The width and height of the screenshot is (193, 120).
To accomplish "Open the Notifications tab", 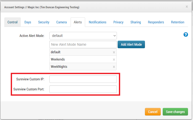I will 98,22.
